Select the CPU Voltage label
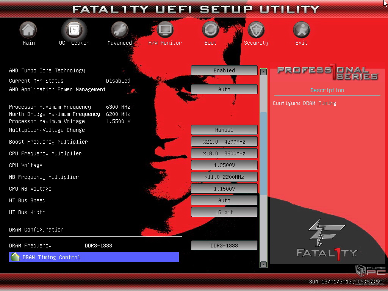The image size is (388, 291). click(26, 165)
